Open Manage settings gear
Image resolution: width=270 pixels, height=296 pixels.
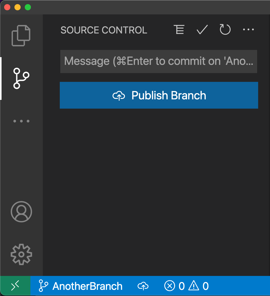pyautogui.click(x=21, y=255)
